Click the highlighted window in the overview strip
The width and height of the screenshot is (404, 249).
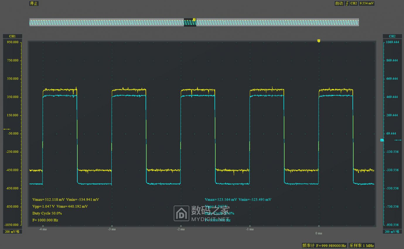click(x=190, y=23)
